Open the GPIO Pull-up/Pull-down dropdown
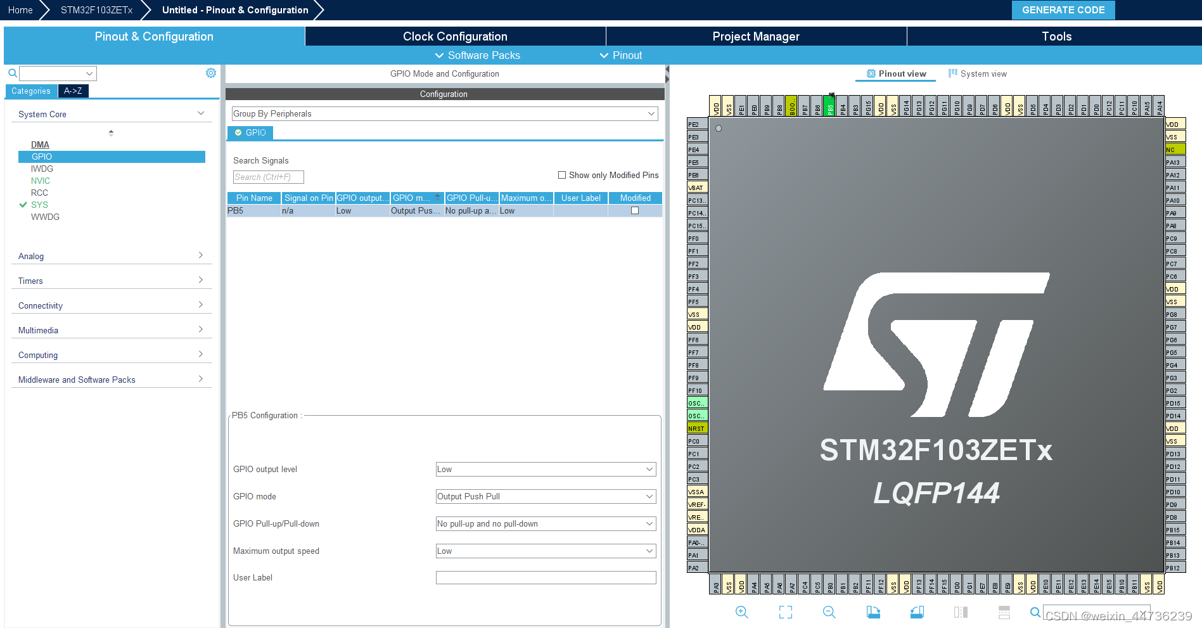 546,523
